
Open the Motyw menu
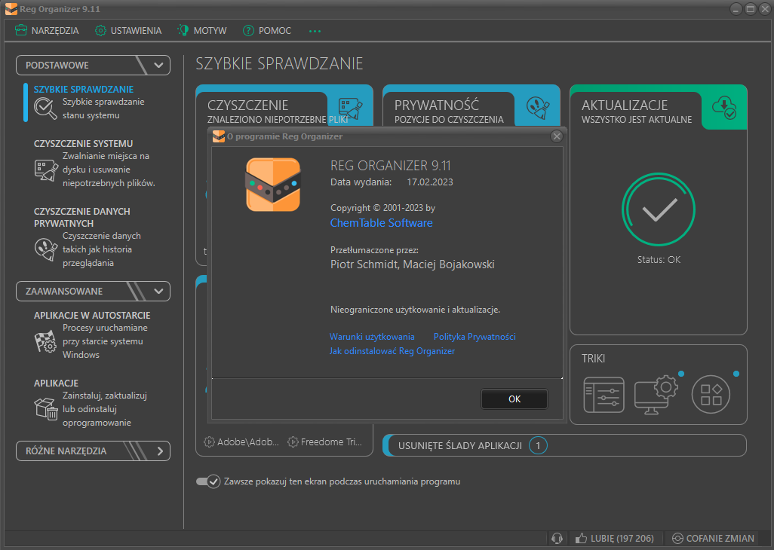pos(202,31)
